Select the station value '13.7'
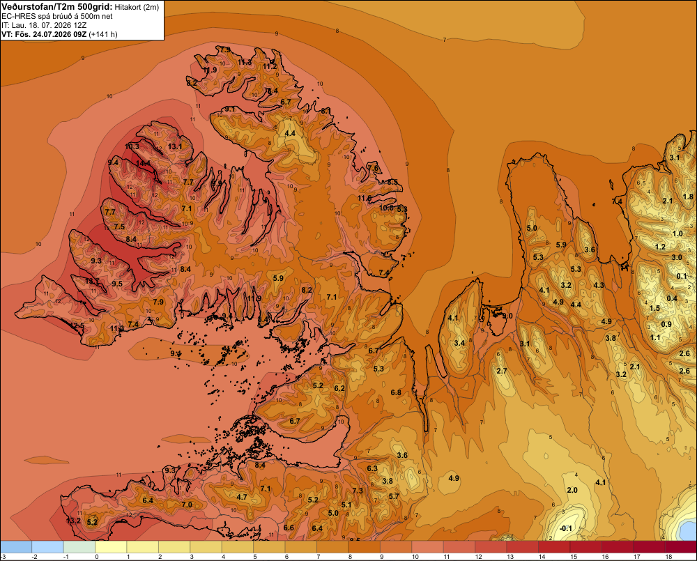The width and height of the screenshot is (697, 561). click(x=92, y=281)
